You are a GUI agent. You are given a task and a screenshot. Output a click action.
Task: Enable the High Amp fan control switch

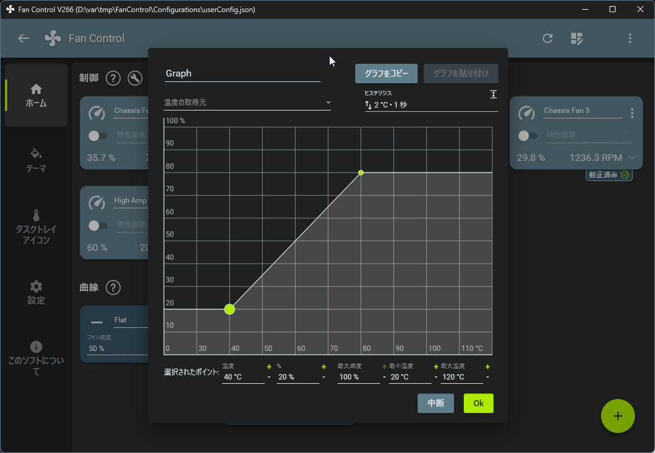98,226
